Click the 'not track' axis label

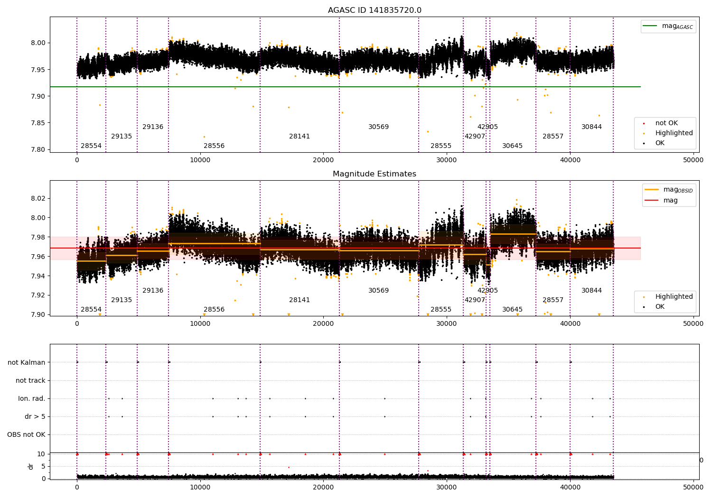pyautogui.click(x=30, y=381)
